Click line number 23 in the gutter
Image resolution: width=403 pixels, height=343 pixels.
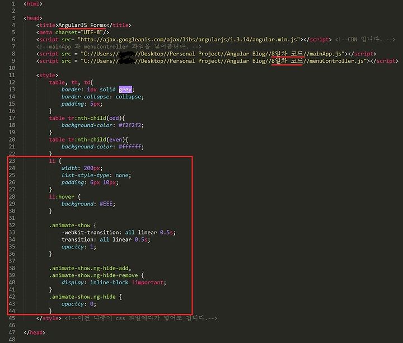click(x=12, y=161)
